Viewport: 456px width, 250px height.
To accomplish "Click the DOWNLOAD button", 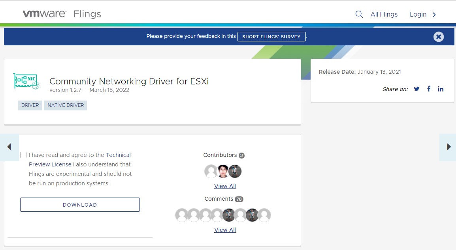I will coord(80,205).
